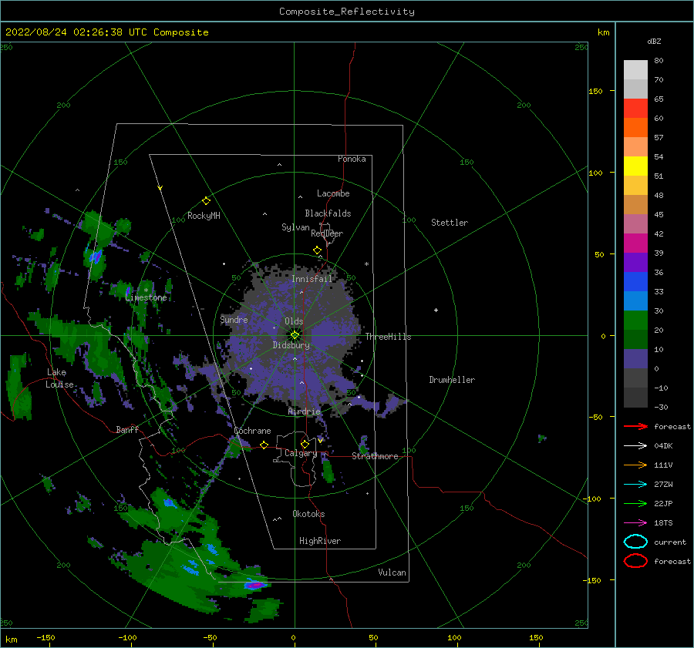This screenshot has height=648, width=694.
Task: Click the HighRiver town label
Action: (320, 541)
